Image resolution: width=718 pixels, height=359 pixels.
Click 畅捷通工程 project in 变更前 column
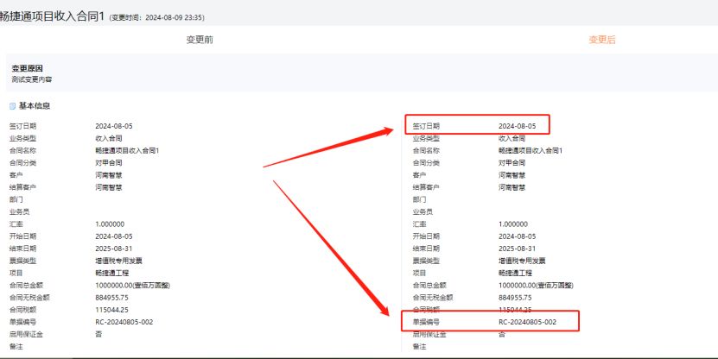[x=112, y=273]
